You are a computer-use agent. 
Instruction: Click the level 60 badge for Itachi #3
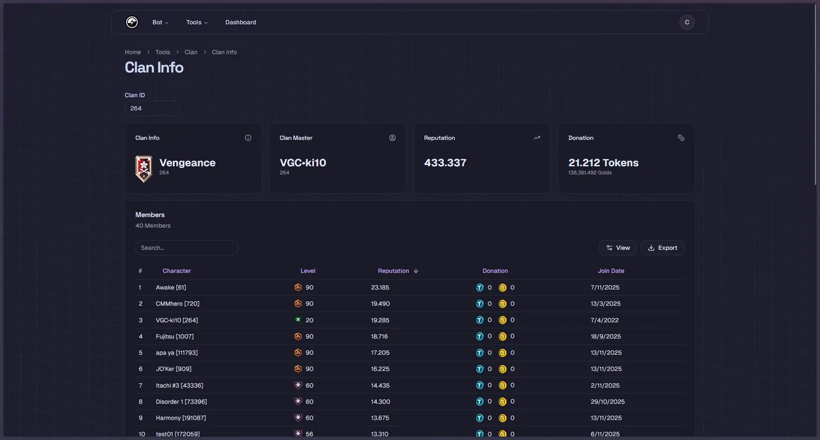click(x=298, y=385)
